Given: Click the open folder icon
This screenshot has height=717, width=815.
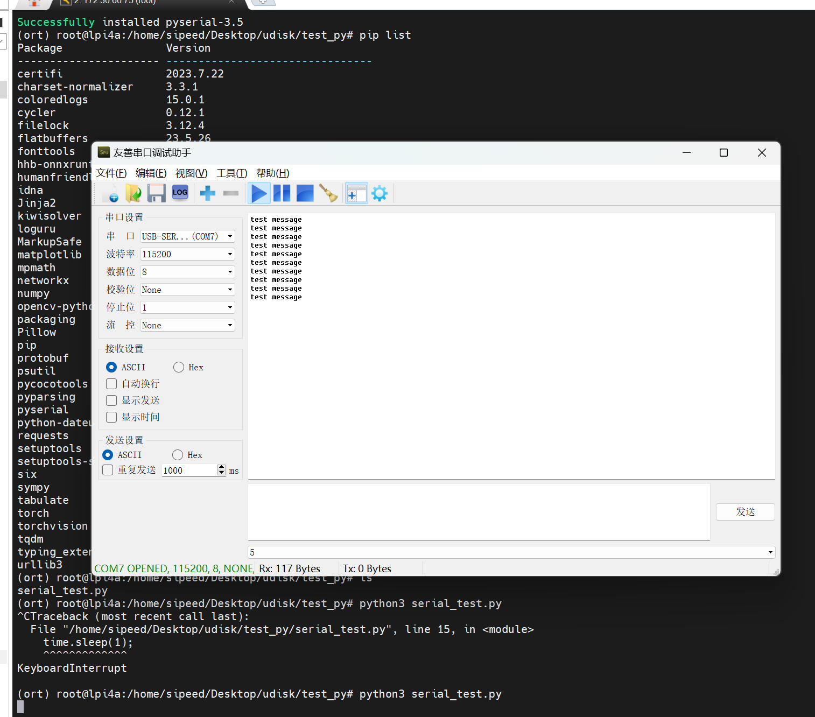Looking at the screenshot, I should pyautogui.click(x=133, y=193).
